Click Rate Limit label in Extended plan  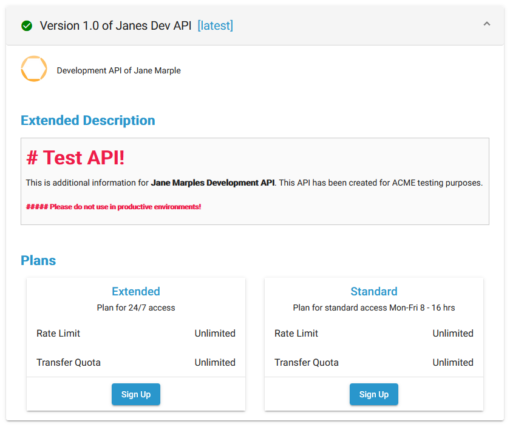(x=58, y=334)
